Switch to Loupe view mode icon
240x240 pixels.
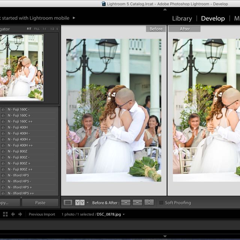pyautogui.click(x=68, y=202)
